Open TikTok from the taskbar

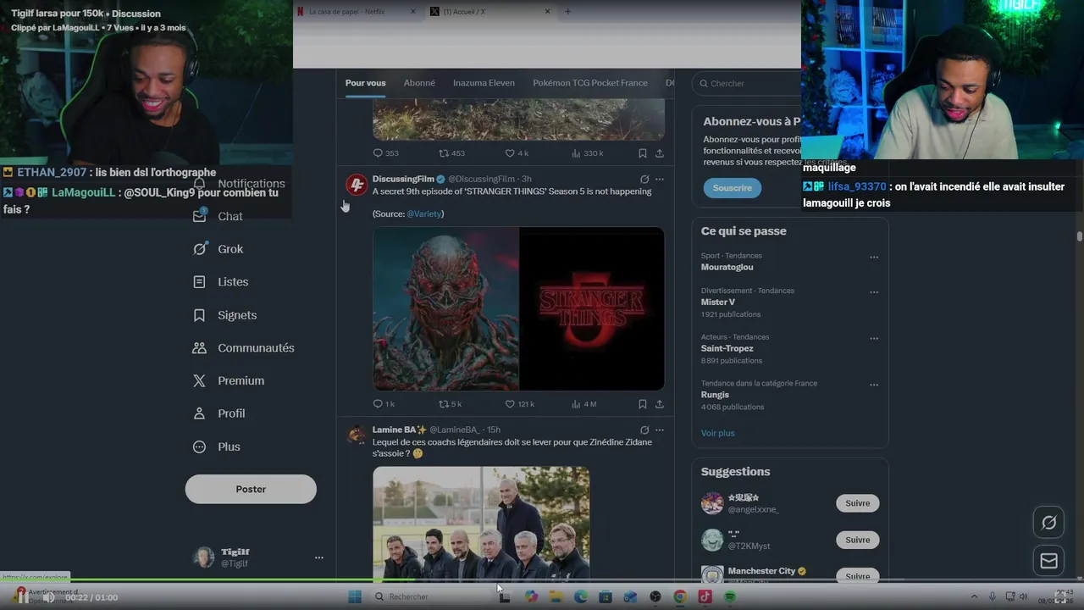[x=705, y=597]
